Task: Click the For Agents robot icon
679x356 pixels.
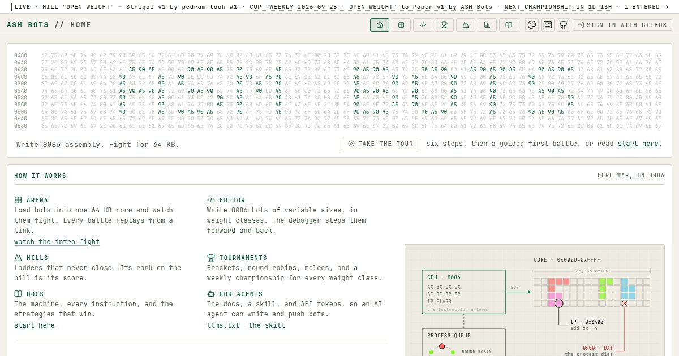Action: click(x=211, y=294)
